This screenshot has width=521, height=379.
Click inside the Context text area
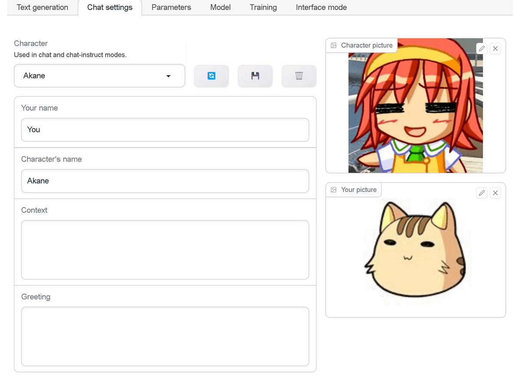pyautogui.click(x=165, y=250)
